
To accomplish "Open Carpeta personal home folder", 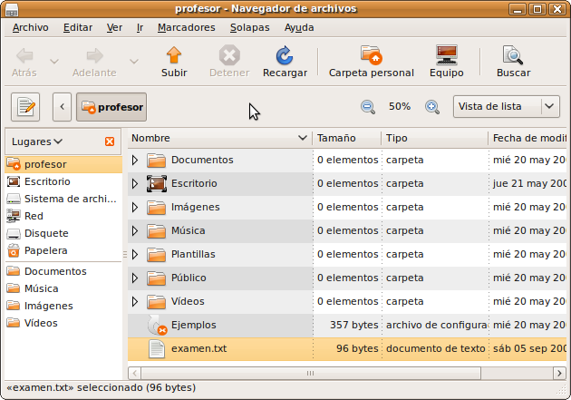I will (x=371, y=55).
